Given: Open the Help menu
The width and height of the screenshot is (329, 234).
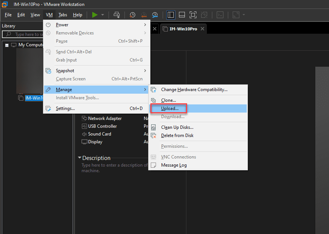Looking at the screenshot, I should tap(77, 15).
